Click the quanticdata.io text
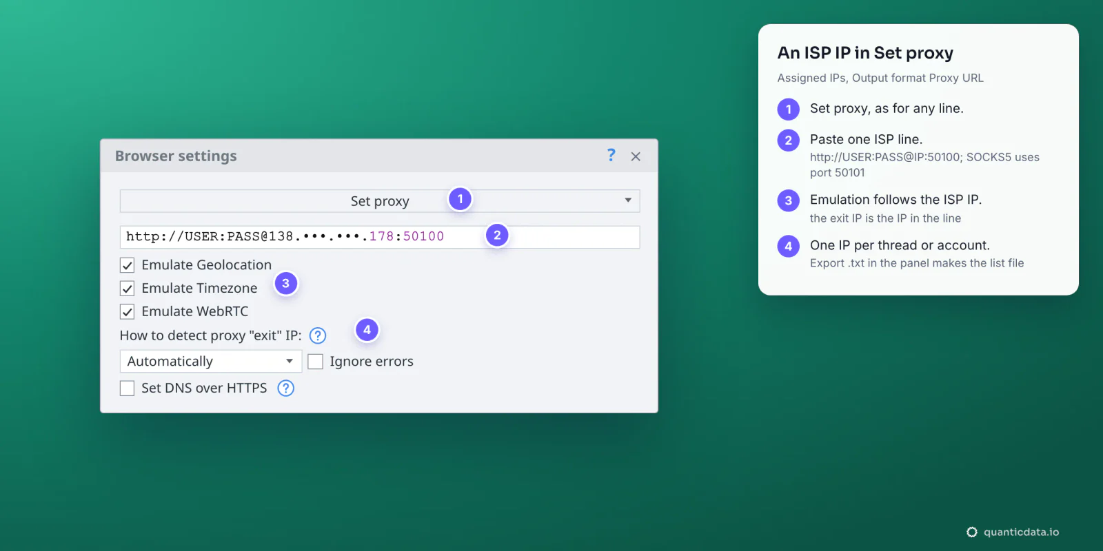The width and height of the screenshot is (1103, 551). click(x=1021, y=532)
